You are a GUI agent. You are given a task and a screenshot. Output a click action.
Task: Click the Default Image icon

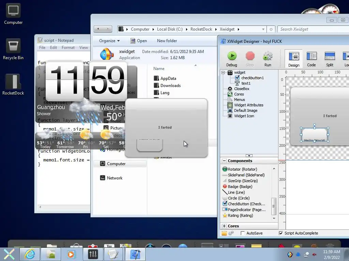(230, 110)
